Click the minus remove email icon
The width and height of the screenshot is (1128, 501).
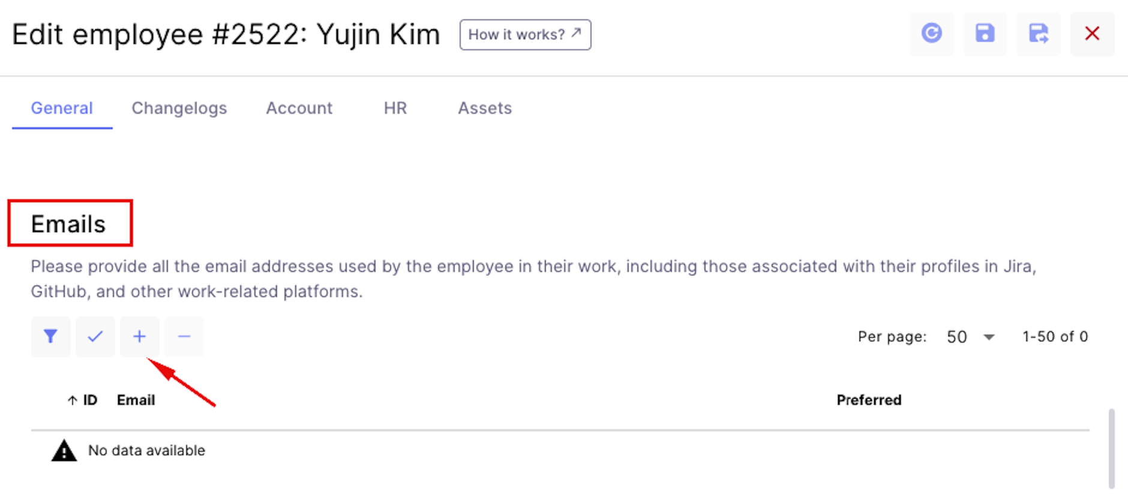[x=184, y=336]
